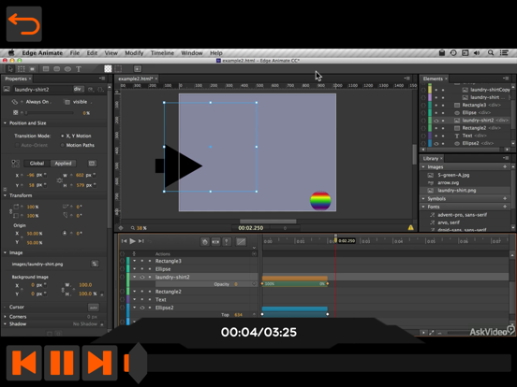Screen dimensions: 517x387
Task: Toggle visibility of Ellipse2 in Elements
Action: pos(436,143)
